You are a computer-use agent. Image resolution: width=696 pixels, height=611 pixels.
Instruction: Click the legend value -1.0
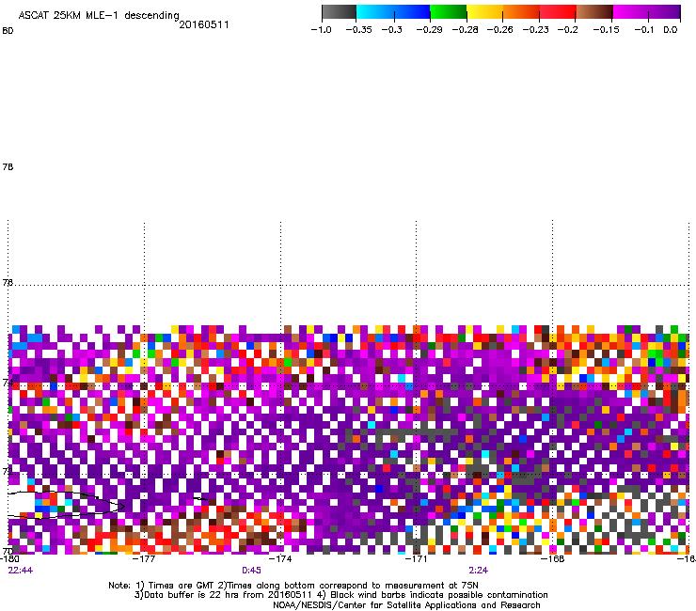click(x=321, y=30)
